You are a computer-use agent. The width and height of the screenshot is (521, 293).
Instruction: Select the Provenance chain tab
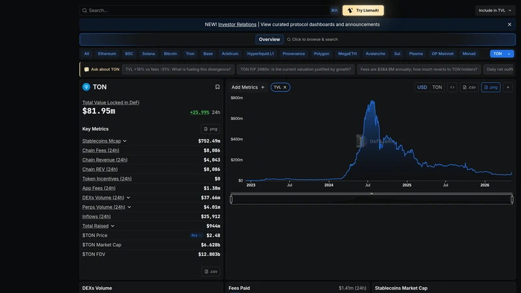click(294, 54)
